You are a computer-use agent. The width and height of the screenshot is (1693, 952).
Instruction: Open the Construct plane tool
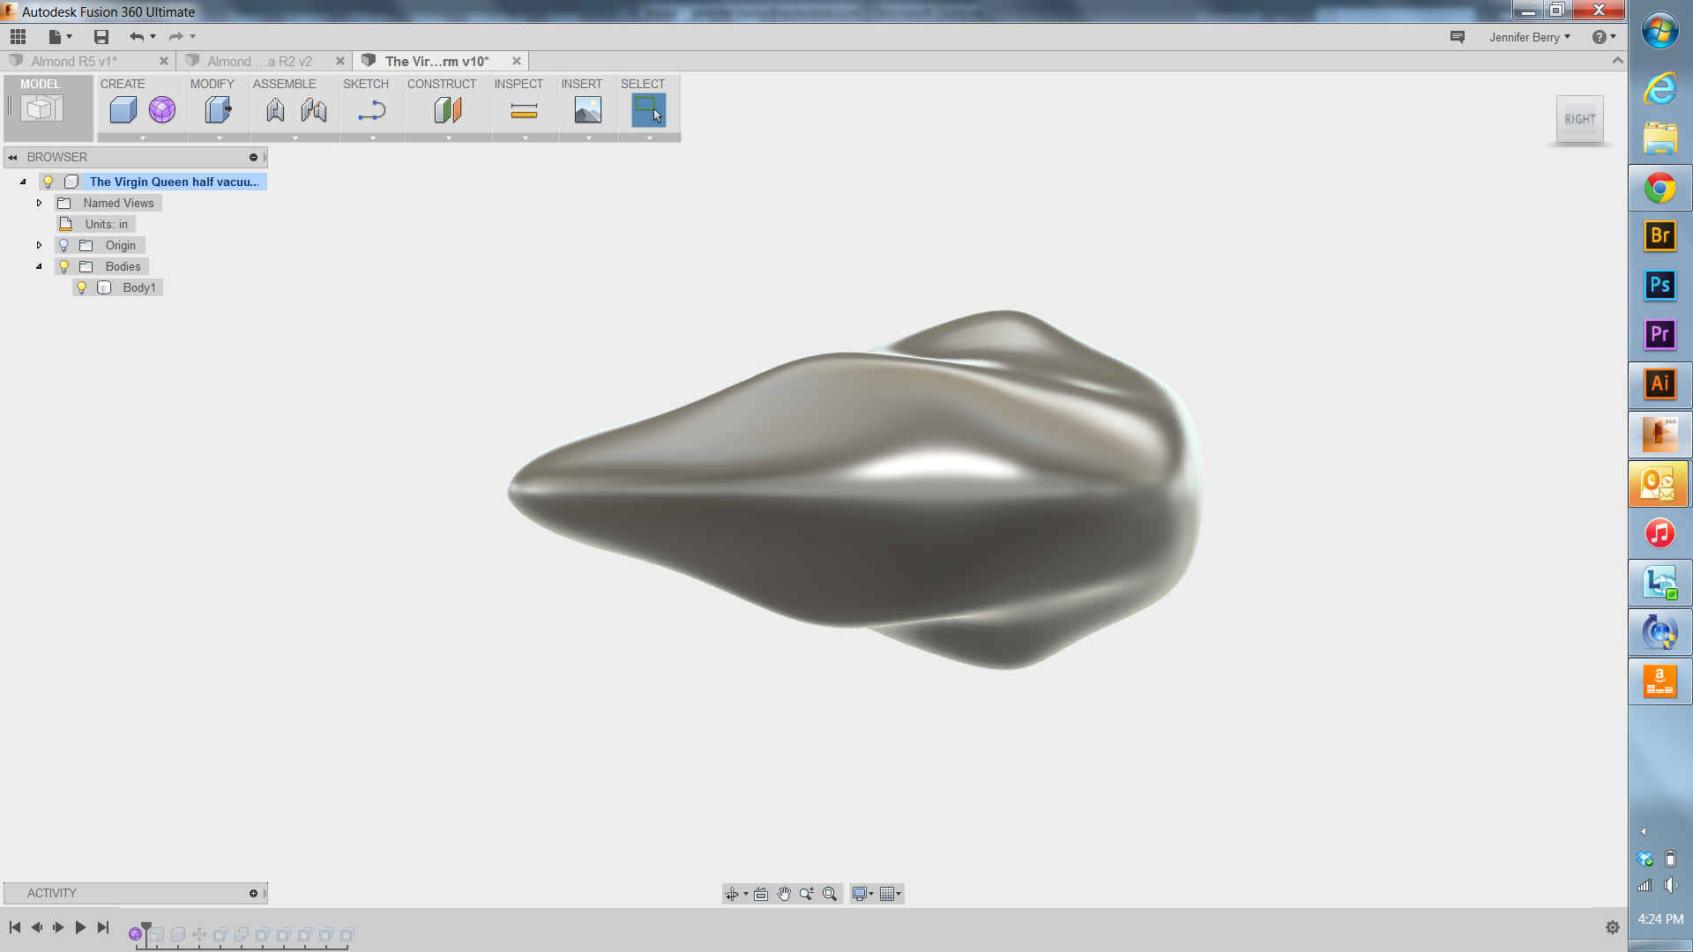[447, 108]
